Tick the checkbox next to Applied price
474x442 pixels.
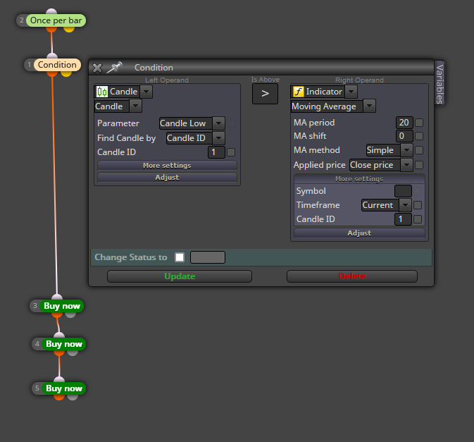[419, 165]
